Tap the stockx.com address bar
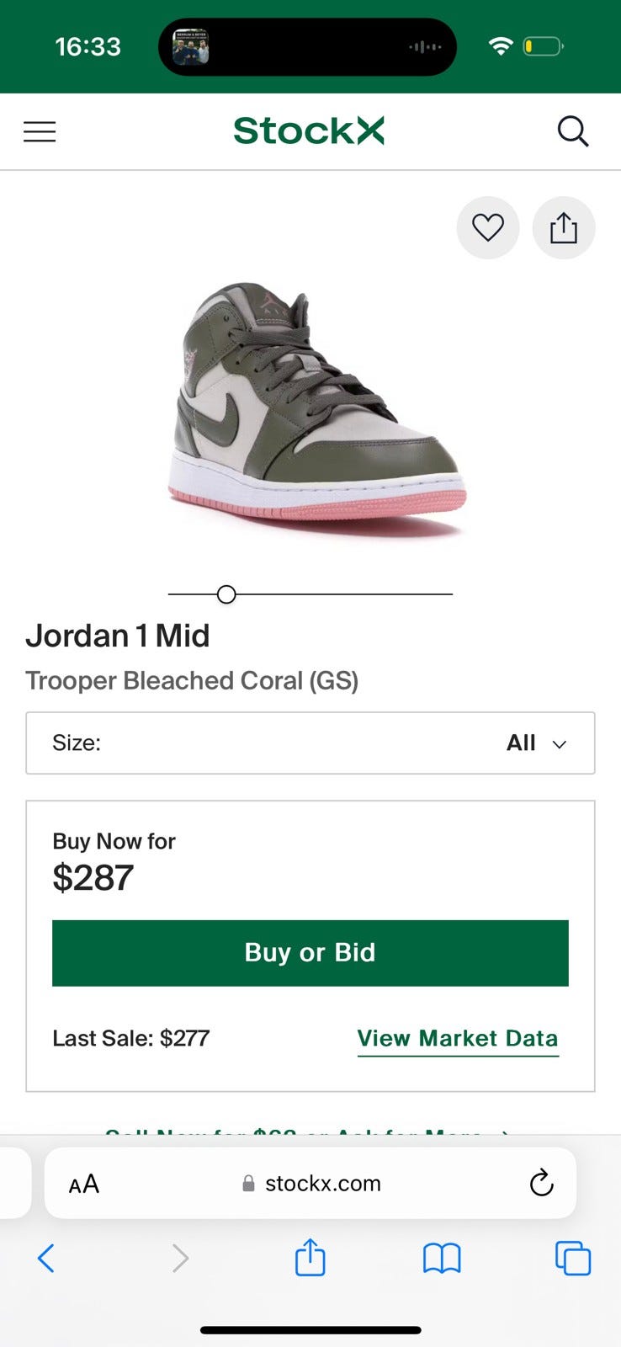Screen dimensions: 621x1347 coord(311,1183)
